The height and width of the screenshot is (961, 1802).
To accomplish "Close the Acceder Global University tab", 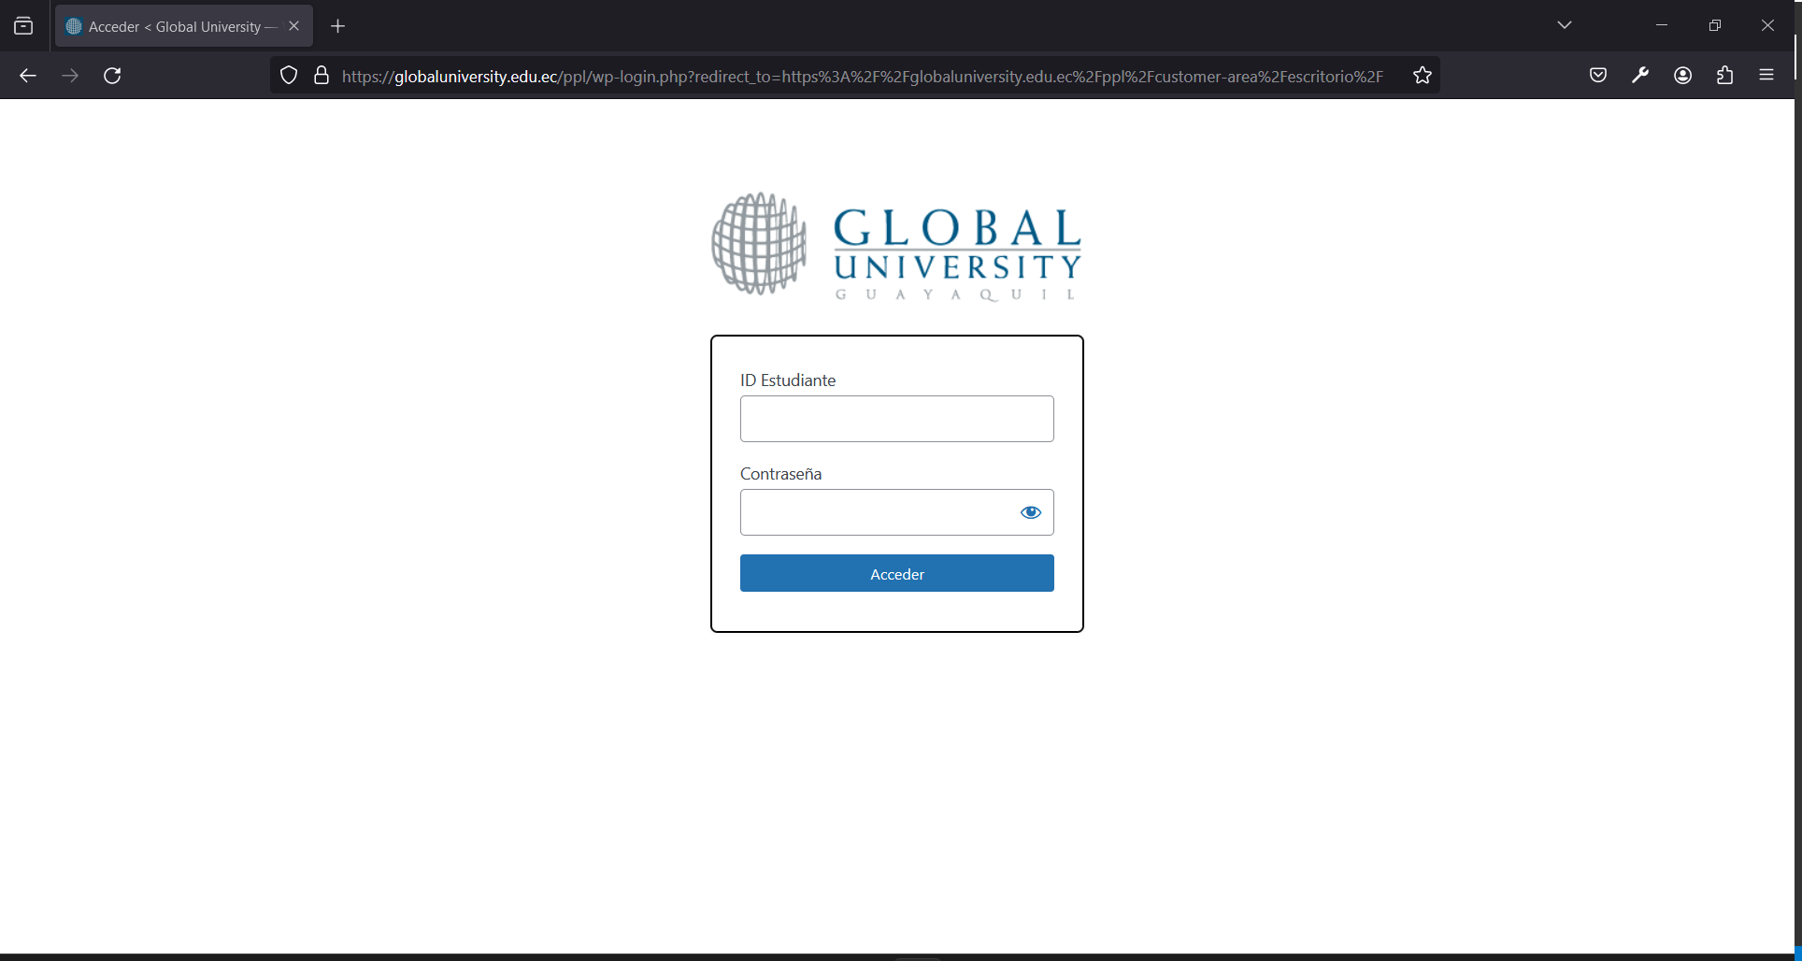I will (x=294, y=26).
